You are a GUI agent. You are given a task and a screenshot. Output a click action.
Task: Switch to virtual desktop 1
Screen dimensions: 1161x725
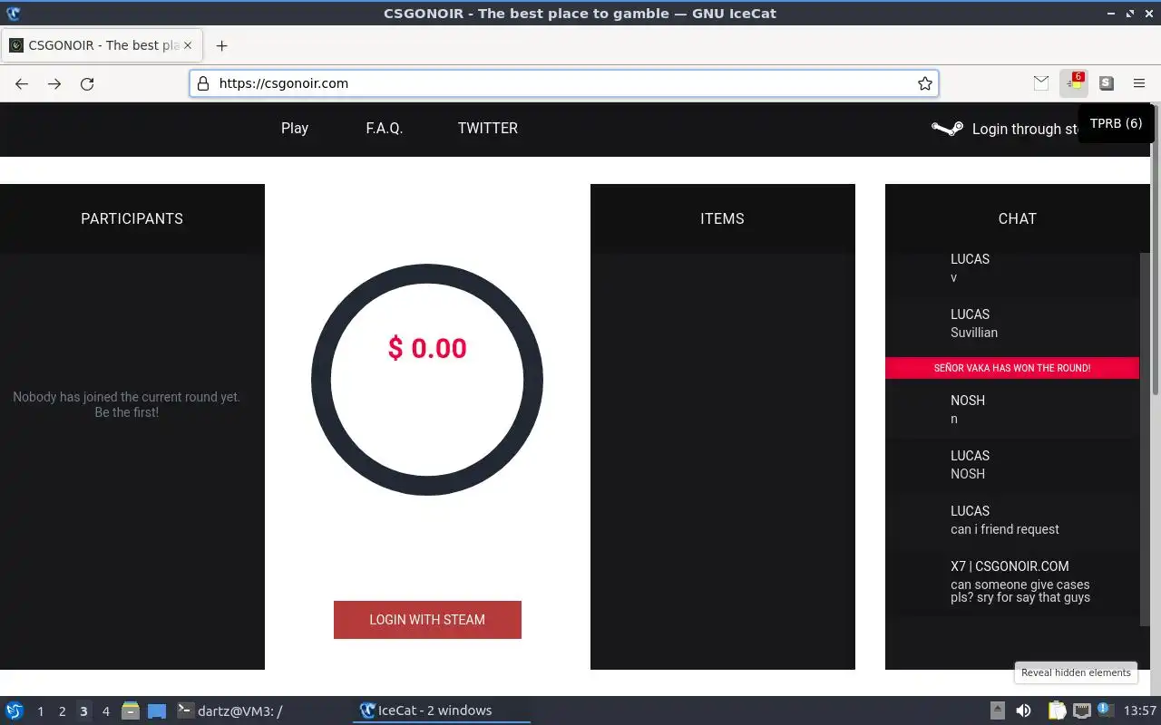(x=40, y=710)
